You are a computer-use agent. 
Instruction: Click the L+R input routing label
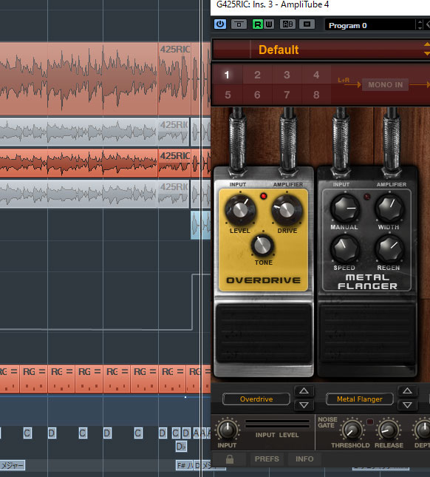coord(344,80)
